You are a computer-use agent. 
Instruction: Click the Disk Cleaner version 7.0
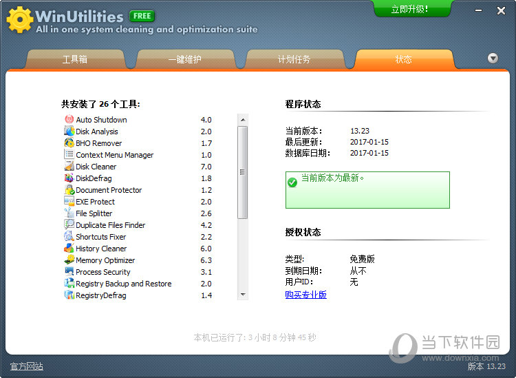point(206,167)
